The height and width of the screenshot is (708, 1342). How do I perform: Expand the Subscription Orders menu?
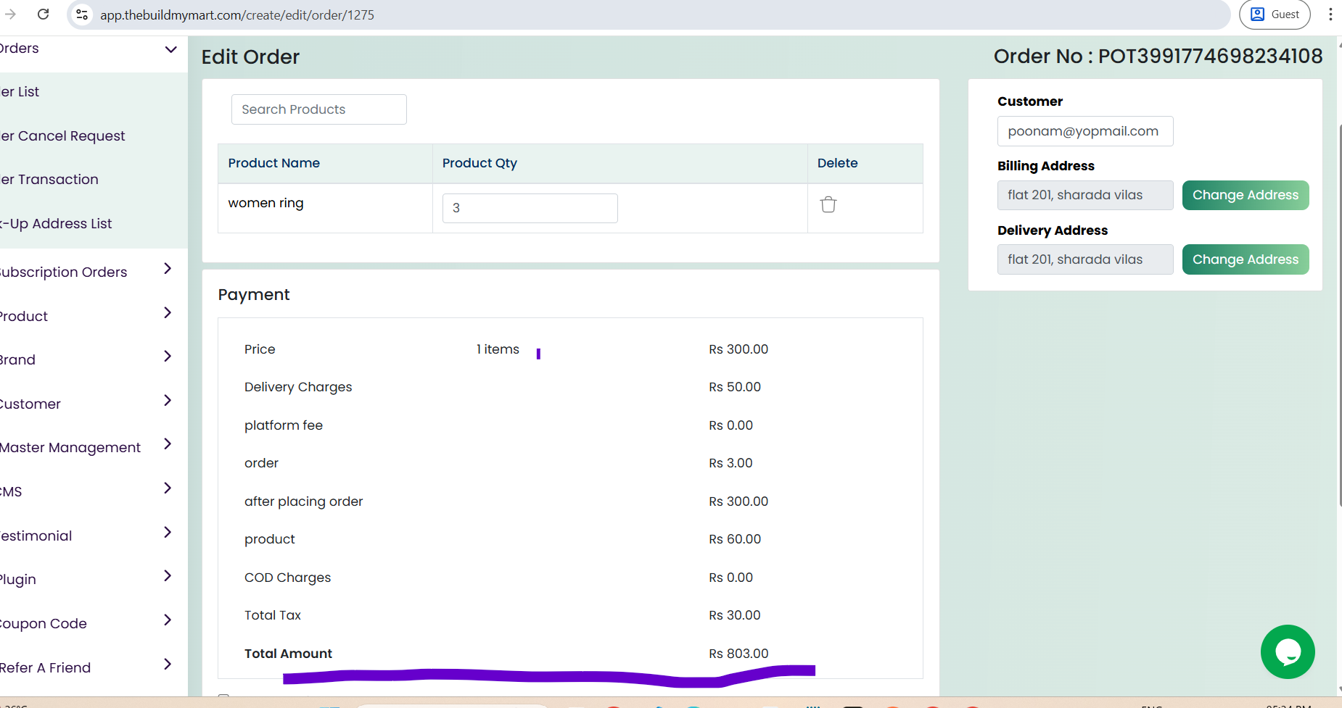pos(168,269)
